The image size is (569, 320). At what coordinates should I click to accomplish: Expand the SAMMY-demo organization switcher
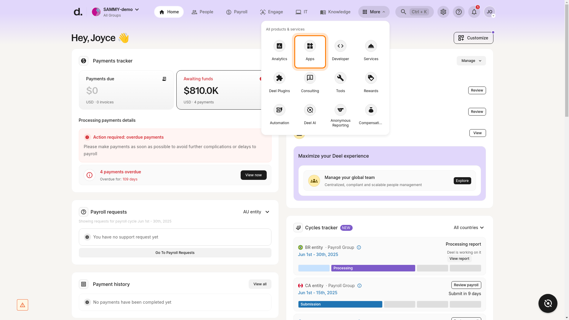115,12
